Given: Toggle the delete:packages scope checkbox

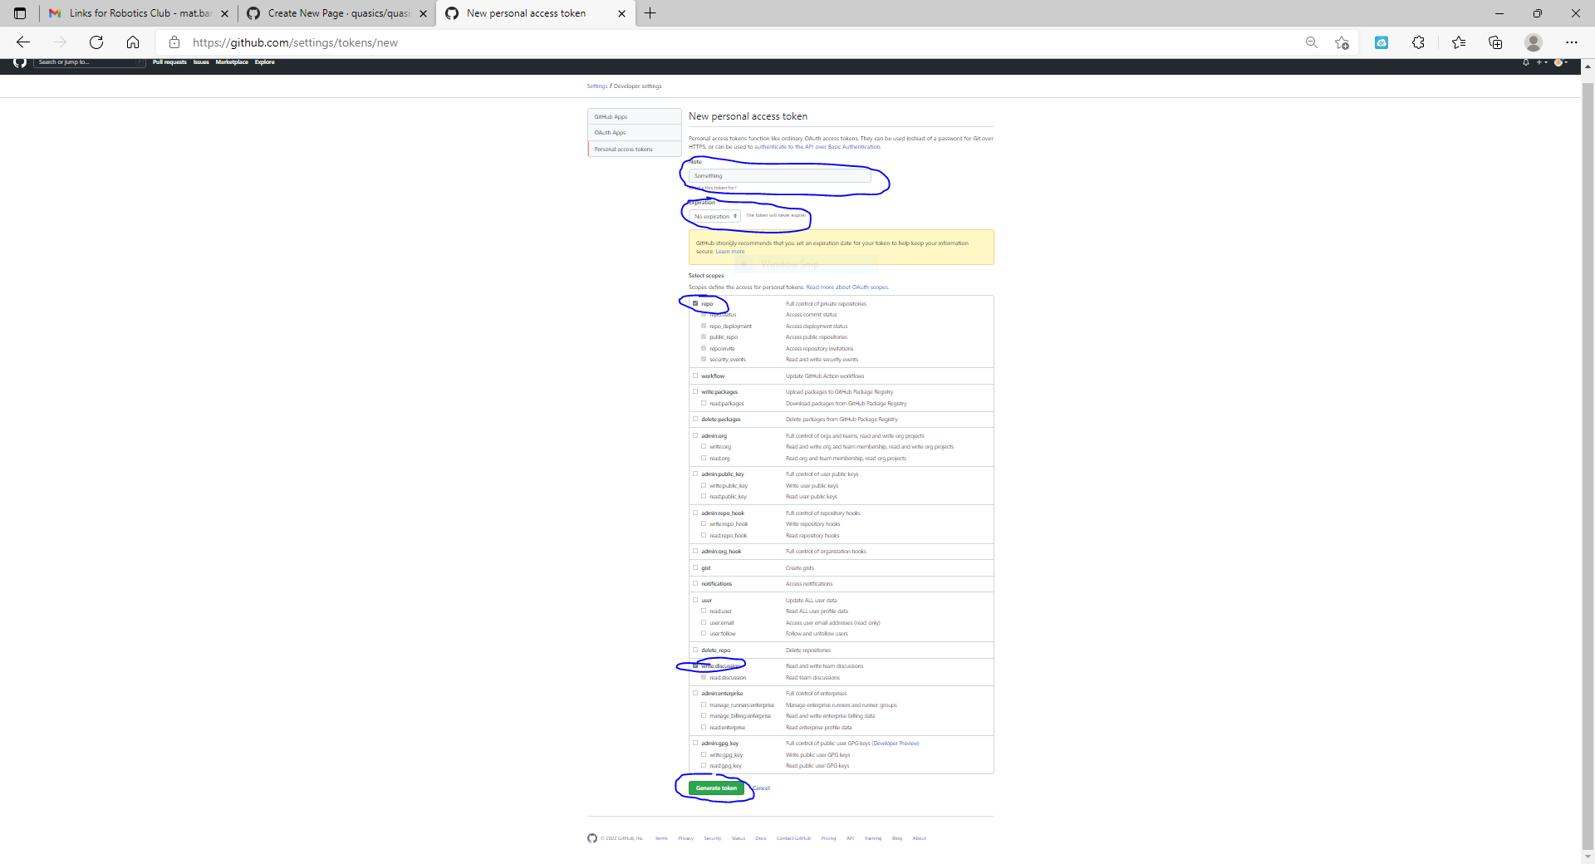Looking at the screenshot, I should click(x=695, y=419).
